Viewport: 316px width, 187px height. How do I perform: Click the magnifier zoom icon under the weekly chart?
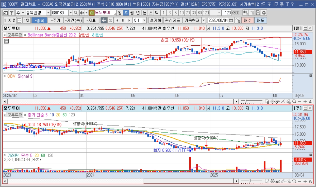[x=294, y=181]
